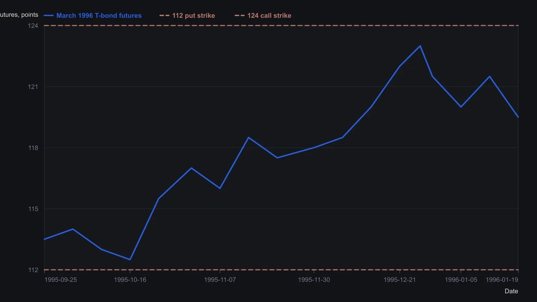Click the dashed swatch beside 124 call strike

(239, 15)
